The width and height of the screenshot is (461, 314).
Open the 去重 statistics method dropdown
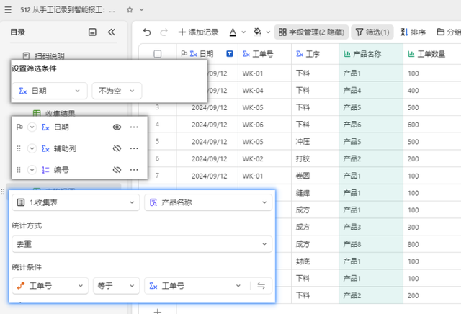tap(142, 244)
